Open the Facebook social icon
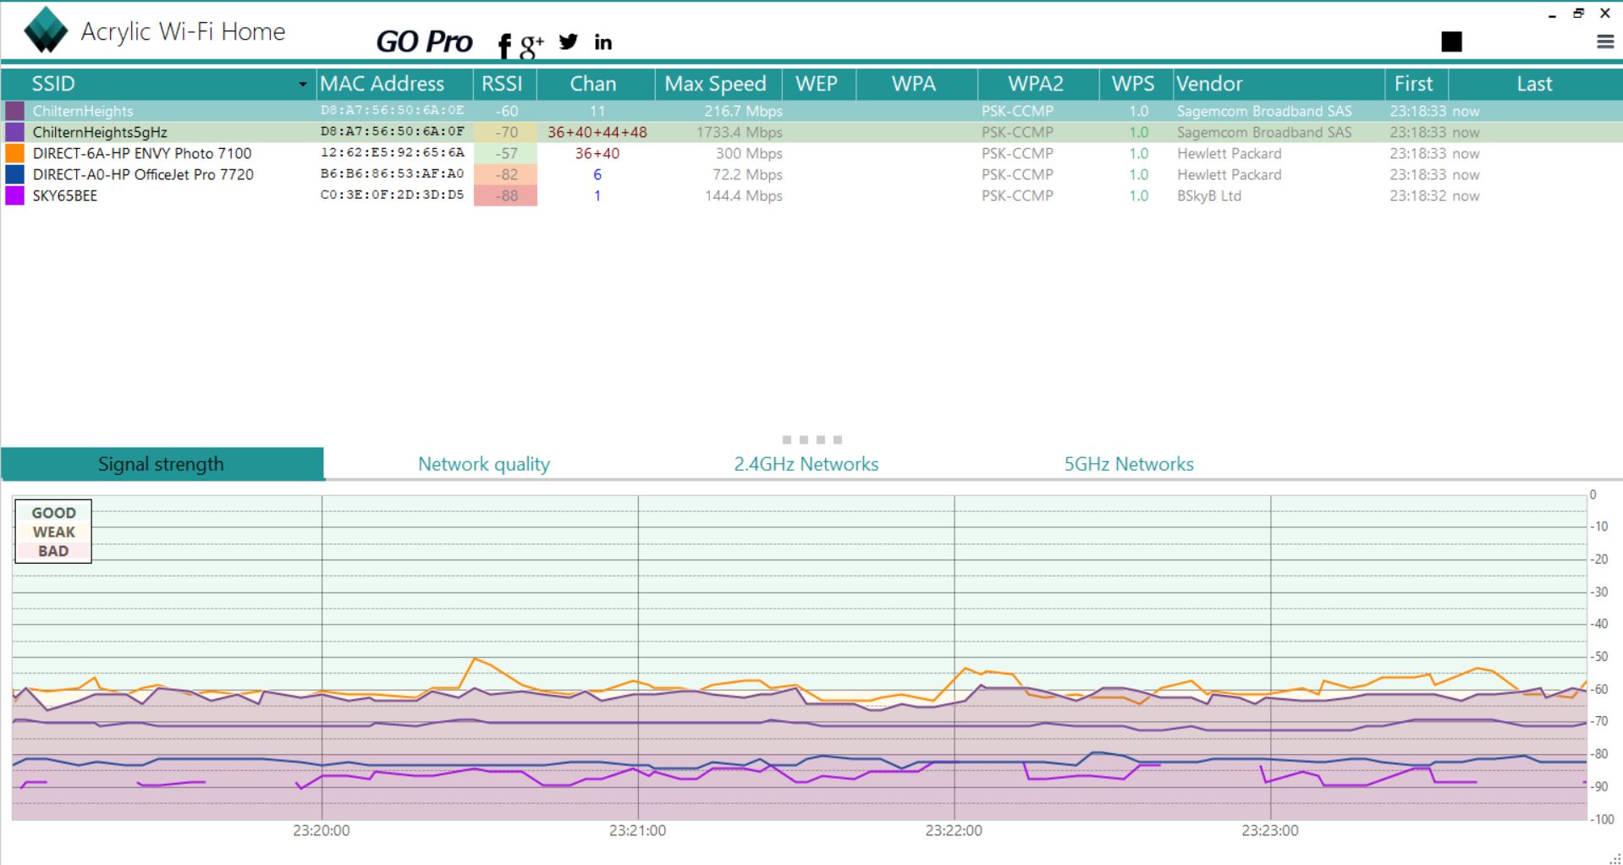The image size is (1623, 865). tap(504, 45)
